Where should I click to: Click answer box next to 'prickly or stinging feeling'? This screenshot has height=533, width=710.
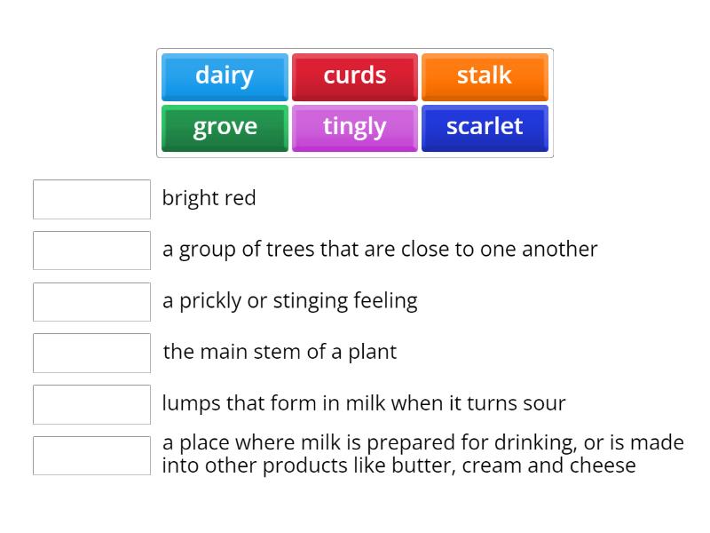click(91, 301)
